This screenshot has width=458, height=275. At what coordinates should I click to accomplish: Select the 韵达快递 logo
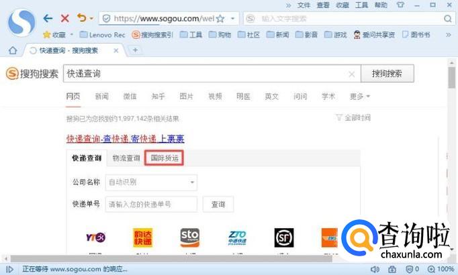143,237
